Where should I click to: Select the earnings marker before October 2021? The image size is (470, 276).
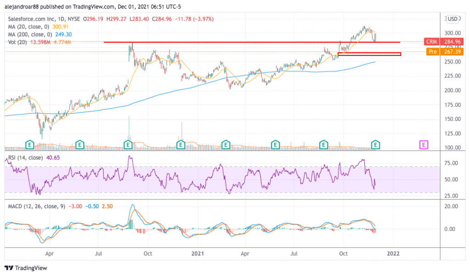click(x=324, y=145)
